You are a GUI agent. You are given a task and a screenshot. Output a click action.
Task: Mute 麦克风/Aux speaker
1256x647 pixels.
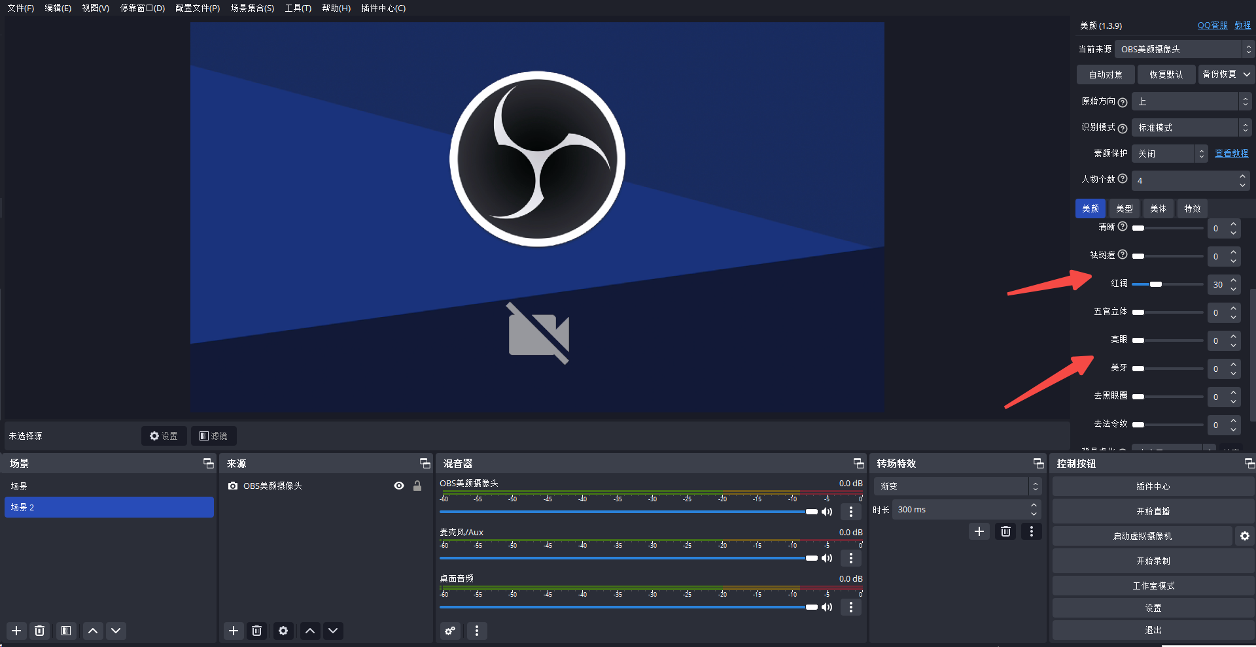pos(827,558)
